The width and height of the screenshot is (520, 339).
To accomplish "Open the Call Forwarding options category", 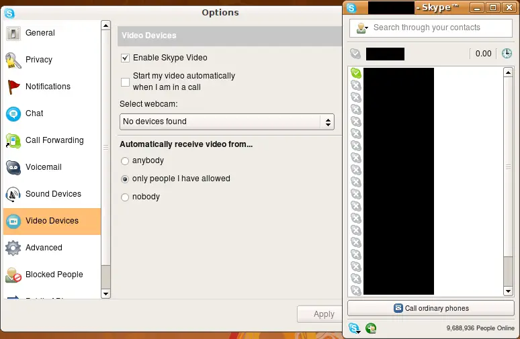I will point(52,140).
